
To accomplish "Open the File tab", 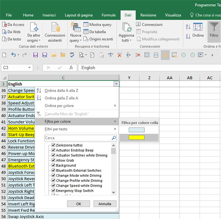I will (9, 15).
